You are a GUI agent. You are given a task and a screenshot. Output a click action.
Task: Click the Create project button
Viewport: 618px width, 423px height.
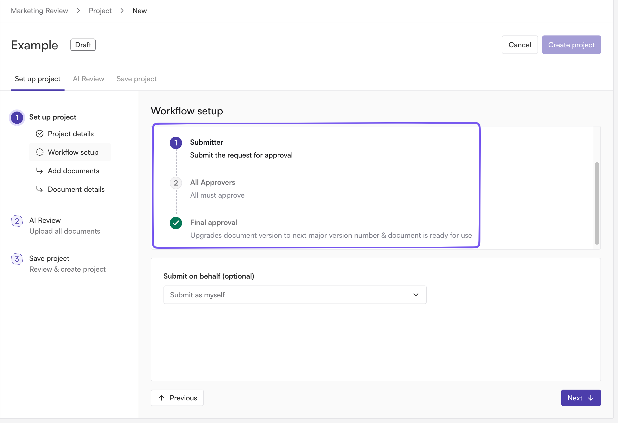[571, 45]
